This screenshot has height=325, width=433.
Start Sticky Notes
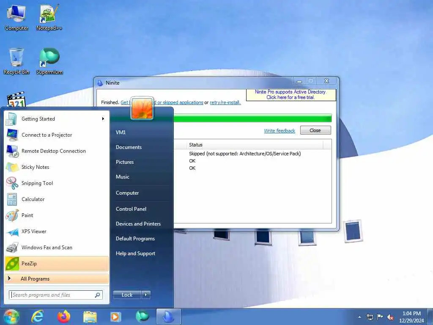tap(57, 167)
